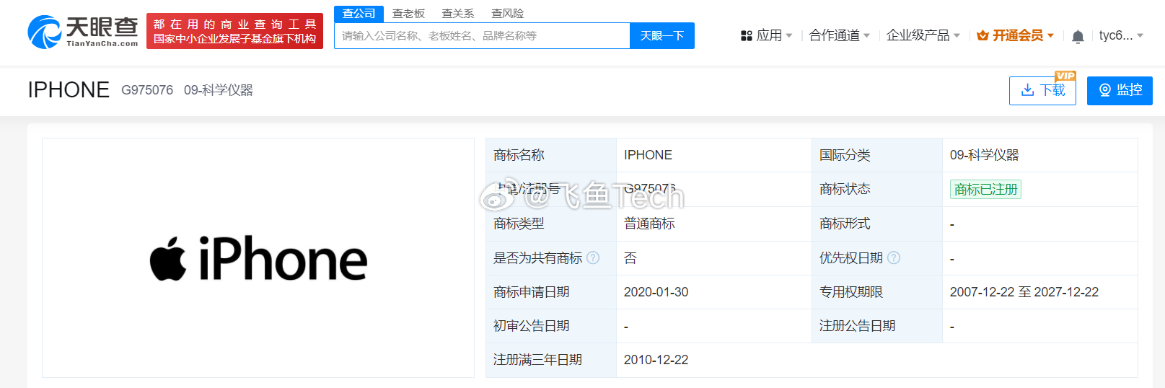Click the 否 shared trademark value

(630, 257)
